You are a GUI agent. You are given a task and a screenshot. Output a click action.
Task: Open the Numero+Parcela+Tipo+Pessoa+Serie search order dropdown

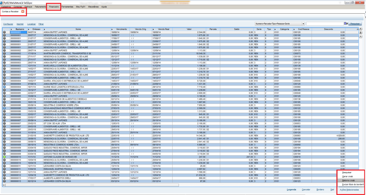pos(280,23)
